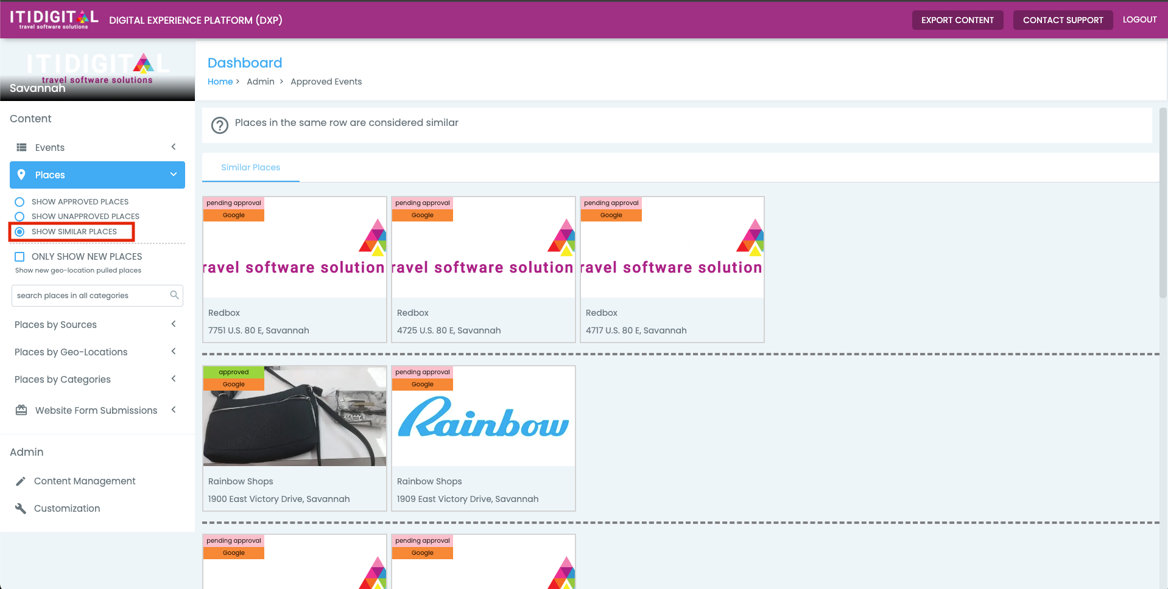1168x589 pixels.
Task: Click the Logout link
Action: 1139,19
